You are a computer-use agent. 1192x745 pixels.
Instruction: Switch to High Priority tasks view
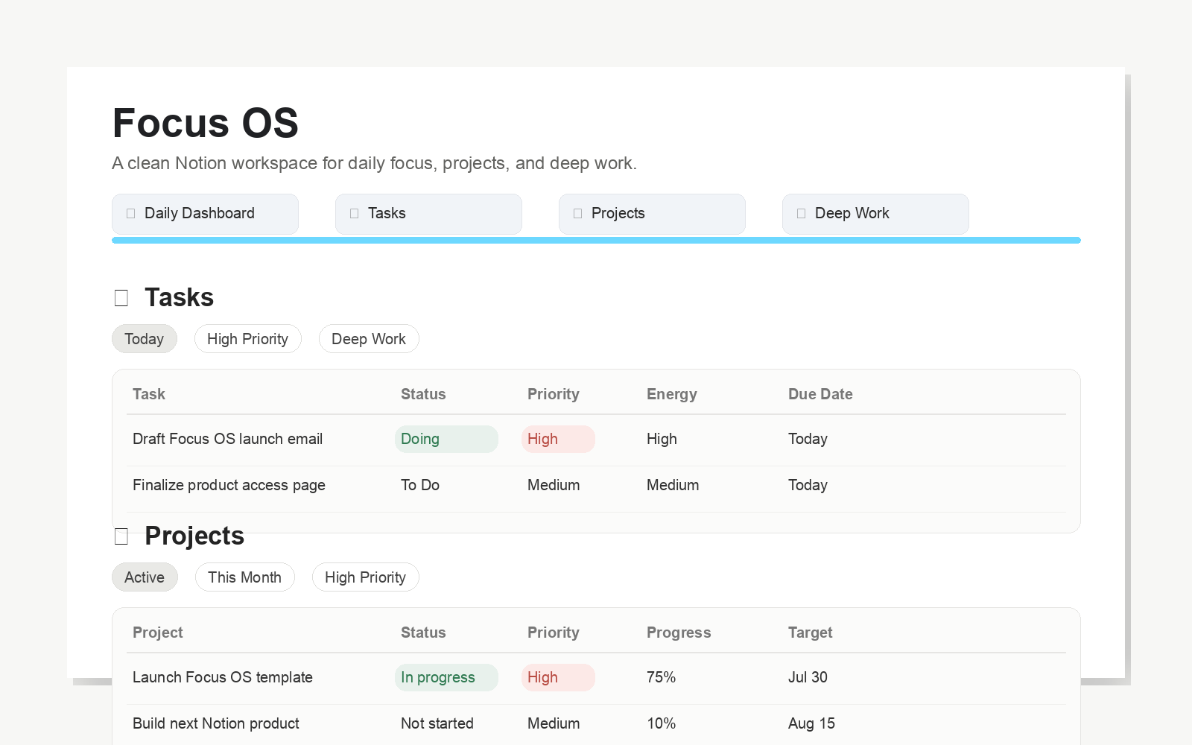pos(248,339)
